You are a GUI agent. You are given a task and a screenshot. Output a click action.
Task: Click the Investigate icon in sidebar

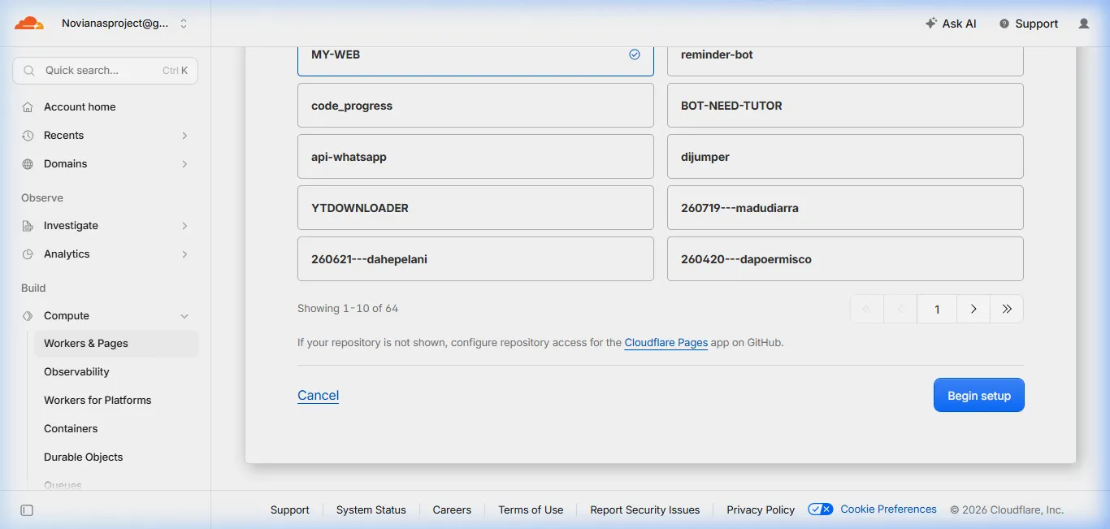click(28, 225)
